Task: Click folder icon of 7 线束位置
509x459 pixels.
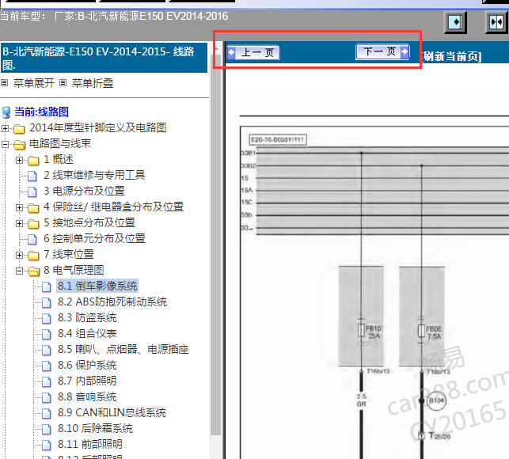Action: click(33, 256)
